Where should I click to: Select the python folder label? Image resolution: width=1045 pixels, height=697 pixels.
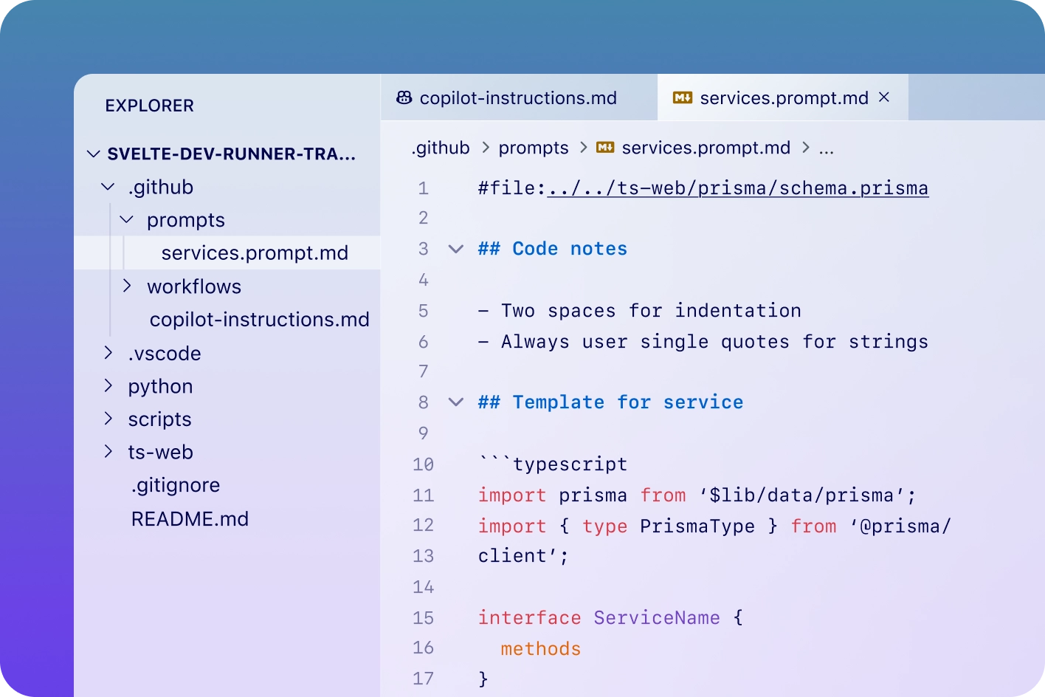coord(160,386)
